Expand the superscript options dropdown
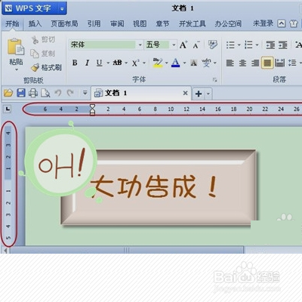Screen dimensions: 302x302 144,63
